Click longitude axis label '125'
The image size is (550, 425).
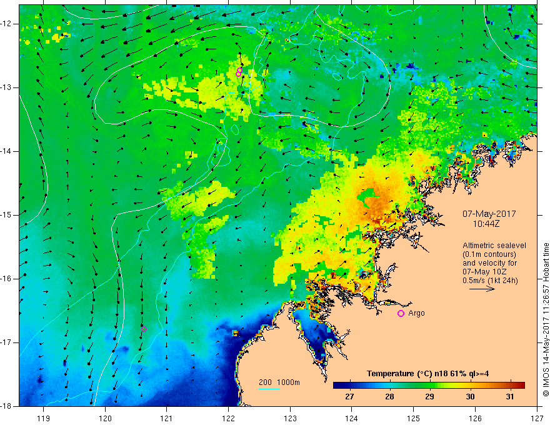pos(414,418)
